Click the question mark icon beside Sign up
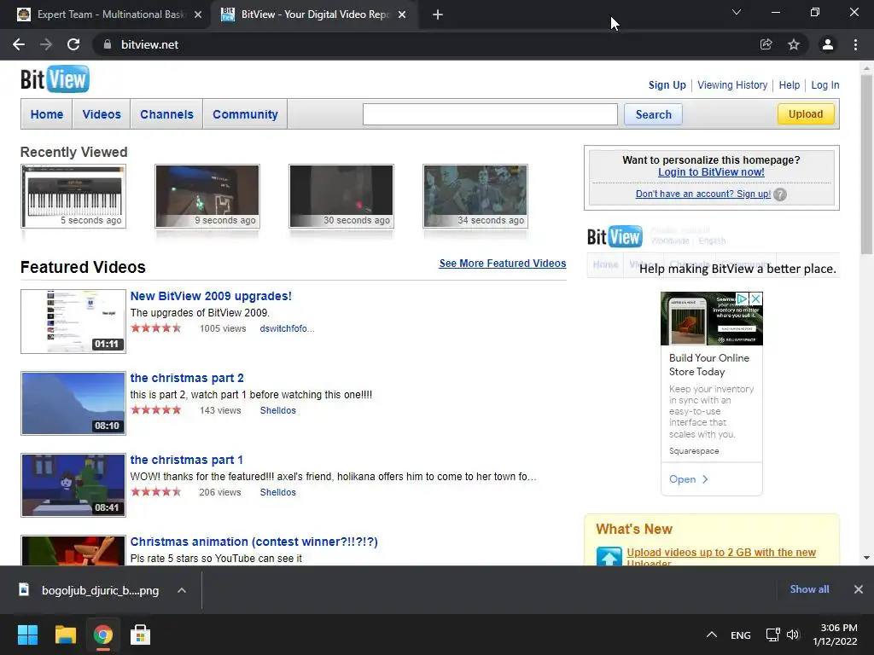 point(780,194)
